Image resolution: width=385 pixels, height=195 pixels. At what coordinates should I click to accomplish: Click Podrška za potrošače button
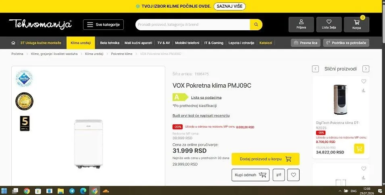(x=346, y=43)
